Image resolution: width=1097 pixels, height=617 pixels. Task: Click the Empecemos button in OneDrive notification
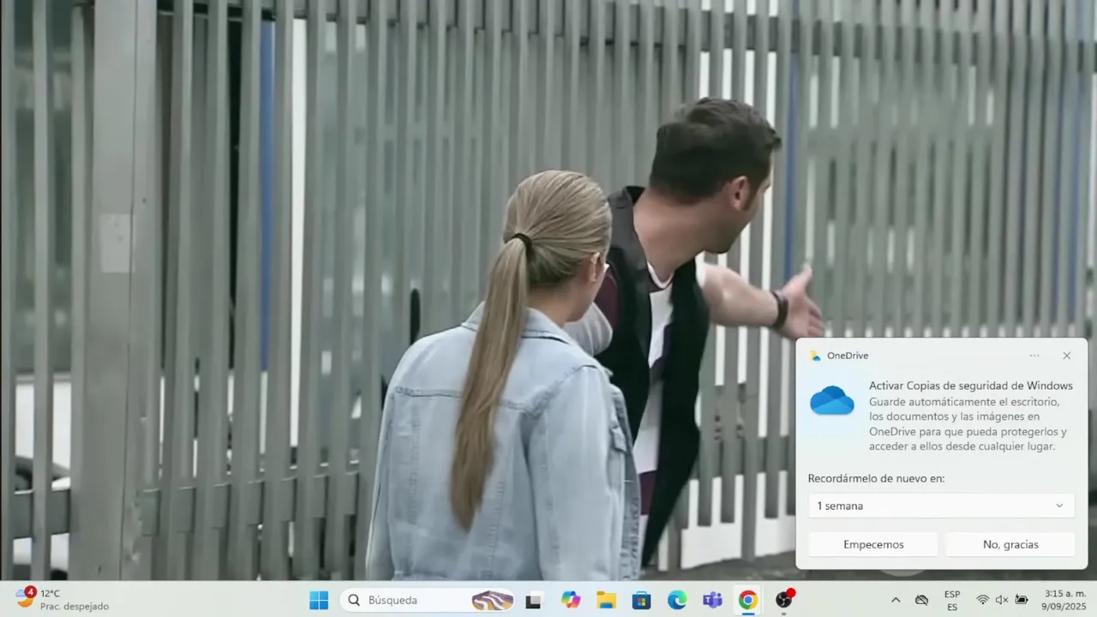[x=873, y=544]
